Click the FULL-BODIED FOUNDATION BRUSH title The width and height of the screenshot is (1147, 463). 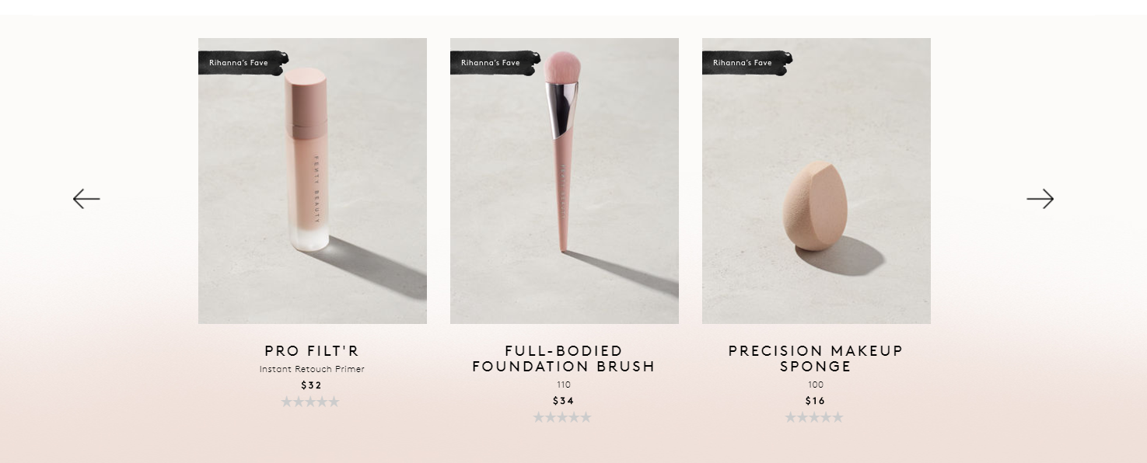click(564, 359)
